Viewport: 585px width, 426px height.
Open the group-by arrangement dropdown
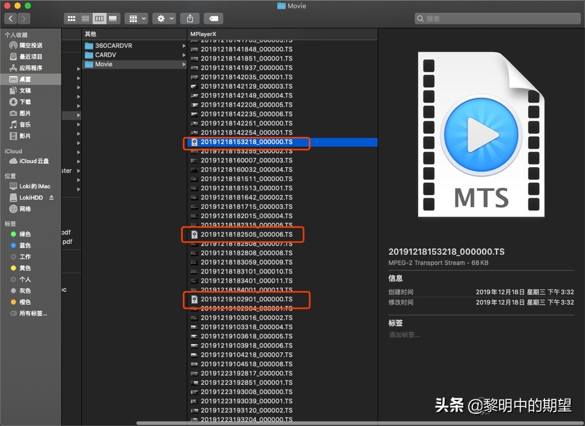point(137,19)
